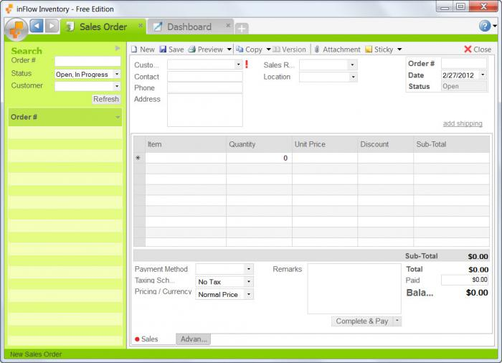
Task: Open the inFlow main menu orb
Action: [16, 29]
